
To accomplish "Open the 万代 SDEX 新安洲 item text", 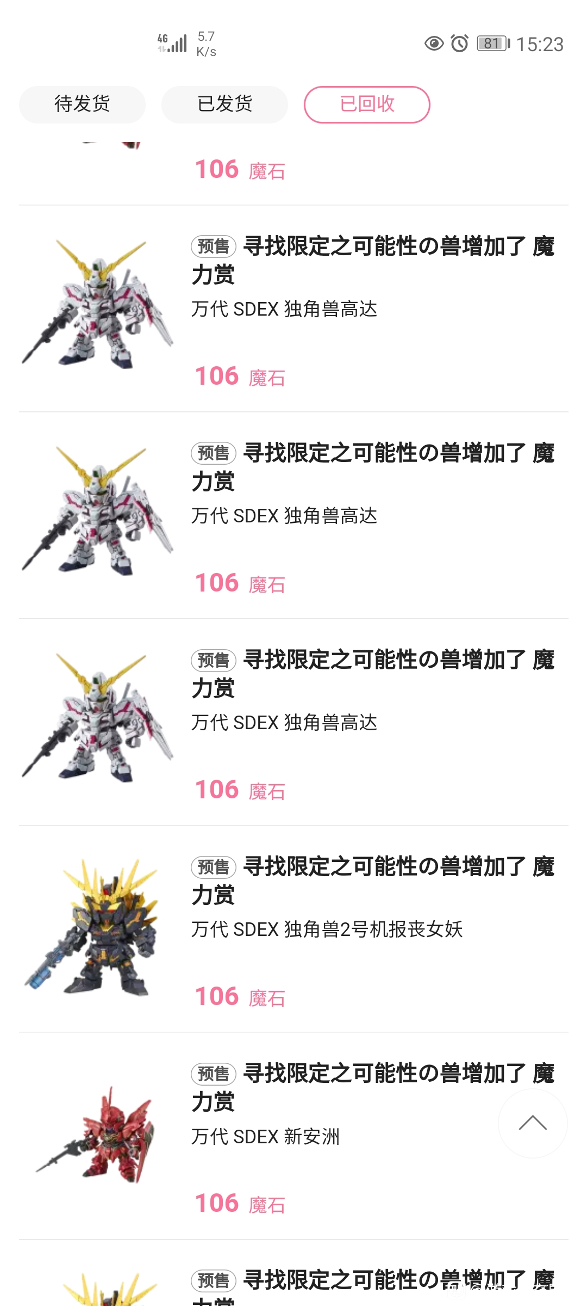I will (x=265, y=1137).
